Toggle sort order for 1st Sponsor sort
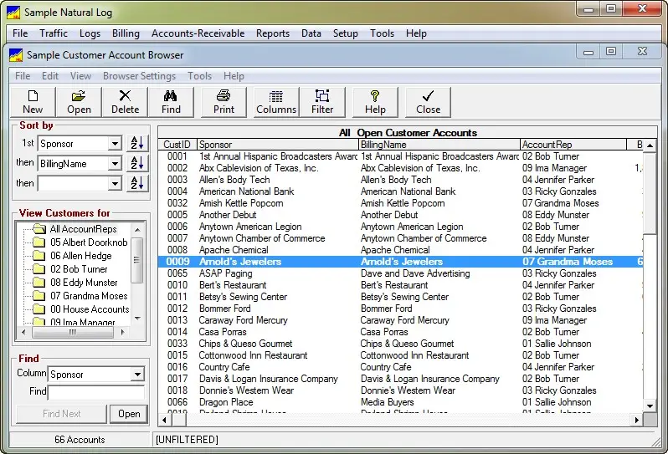668x454 pixels. (137, 144)
